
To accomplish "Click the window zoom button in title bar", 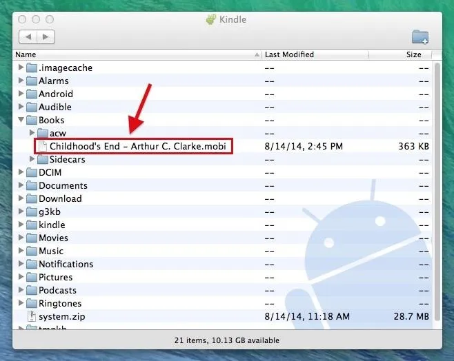I will click(x=50, y=19).
